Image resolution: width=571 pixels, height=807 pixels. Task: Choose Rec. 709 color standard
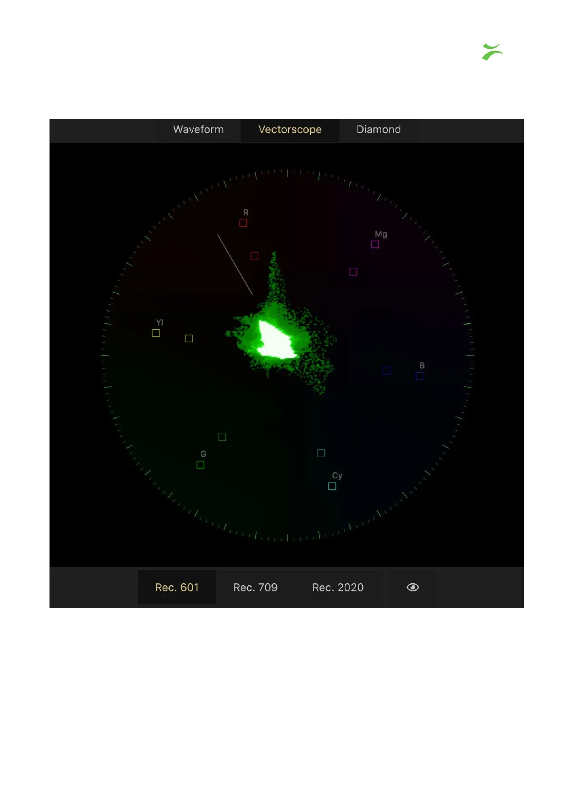pos(255,588)
